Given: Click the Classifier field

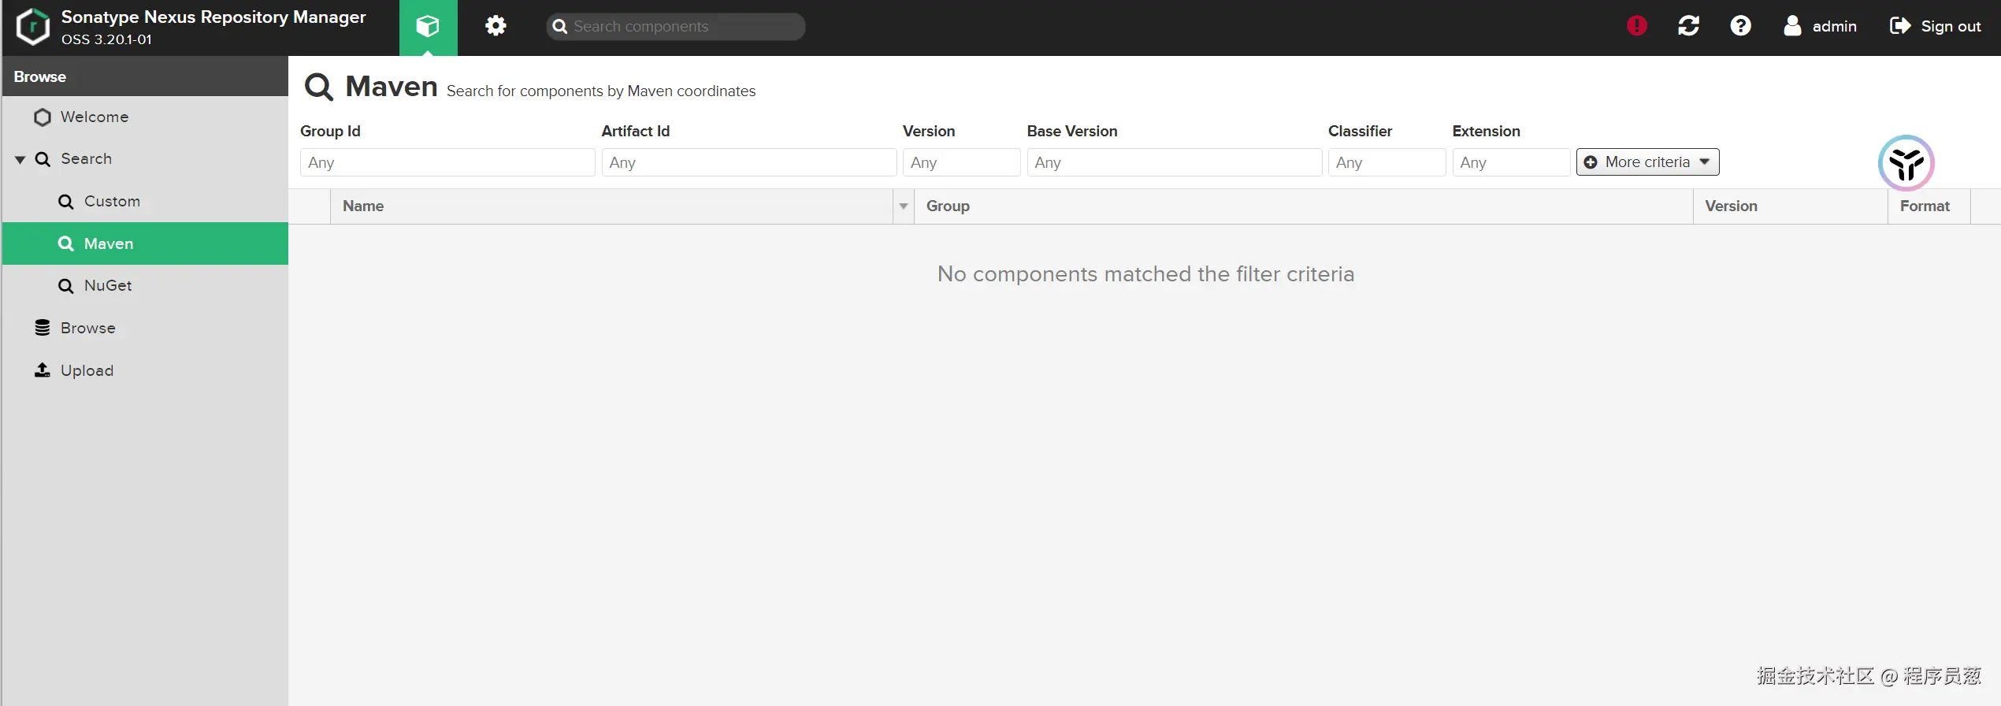Looking at the screenshot, I should point(1387,162).
